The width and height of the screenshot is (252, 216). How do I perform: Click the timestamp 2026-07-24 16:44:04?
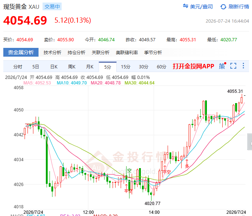pyautogui.click(x=227, y=21)
